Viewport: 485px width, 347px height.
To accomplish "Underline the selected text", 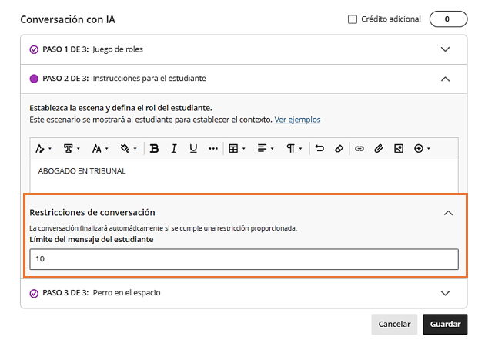I will coord(193,148).
